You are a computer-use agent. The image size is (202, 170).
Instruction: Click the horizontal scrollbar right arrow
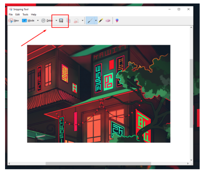[x=188, y=163]
